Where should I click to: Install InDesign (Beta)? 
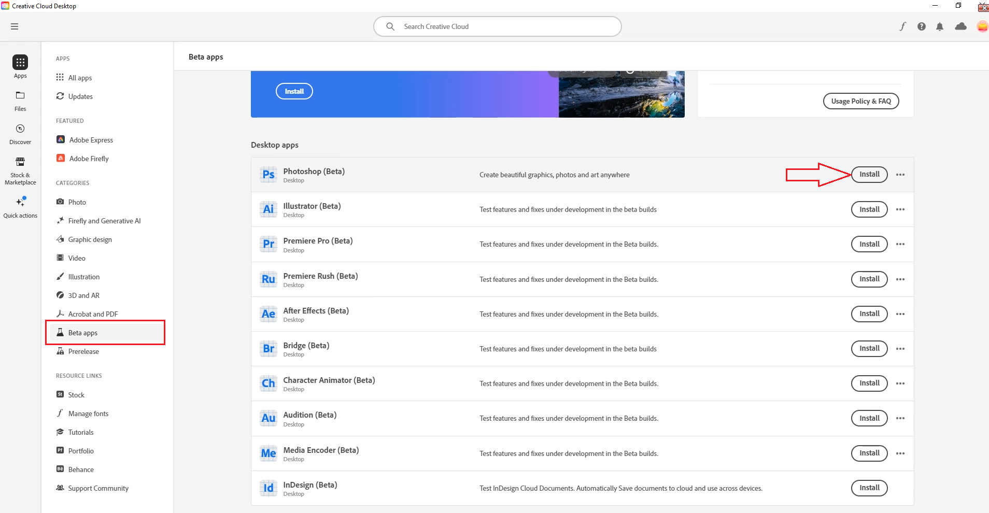(x=869, y=488)
